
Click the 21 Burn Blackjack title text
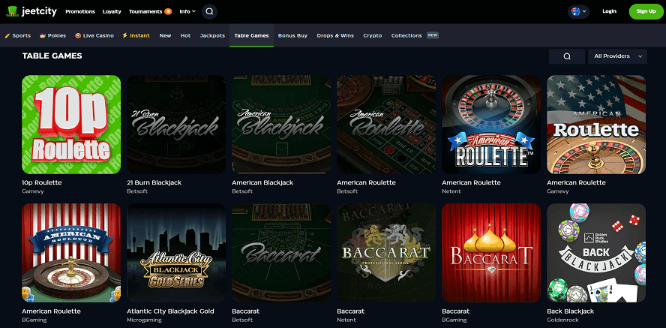[154, 182]
